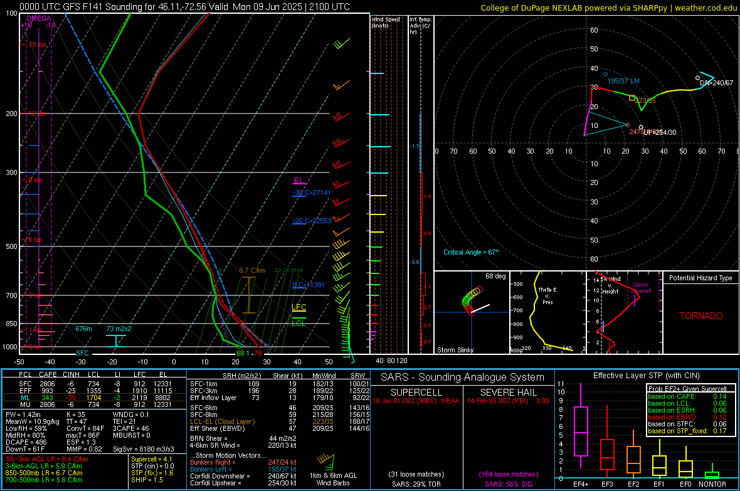The height and width of the screenshot is (491, 740).
Task: Click the PW = 1.42in value
Action: tap(24, 414)
